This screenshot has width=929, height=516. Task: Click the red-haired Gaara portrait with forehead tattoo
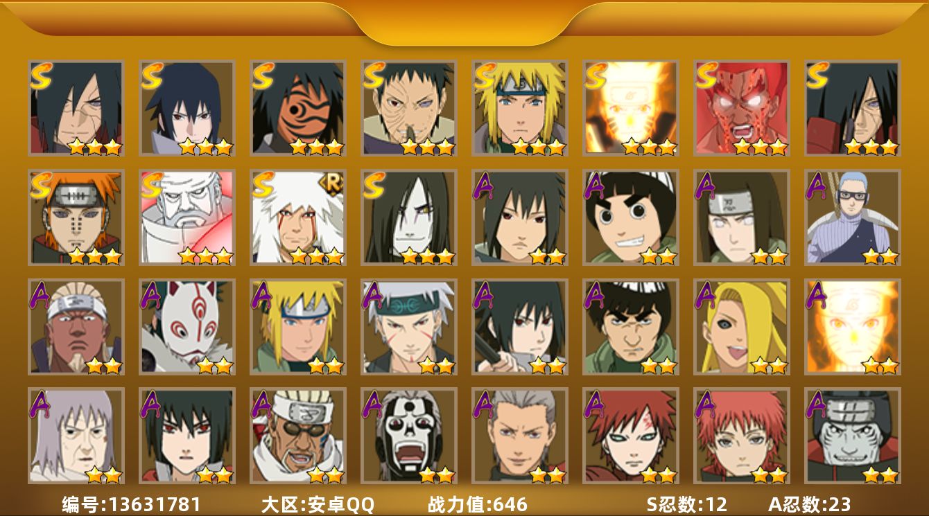pyautogui.click(x=630, y=436)
